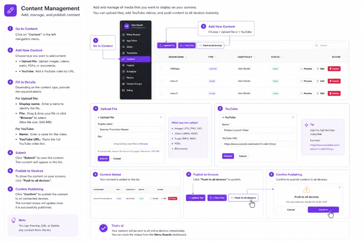Click the search magnifier icon
This screenshot has width=364, height=242.
point(316,45)
